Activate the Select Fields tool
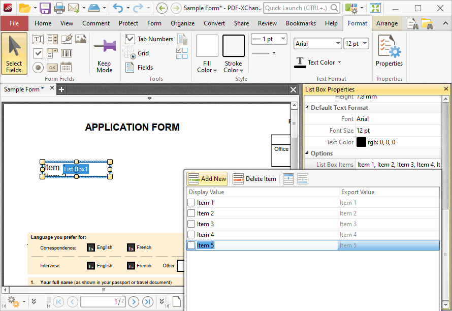The height and width of the screenshot is (311, 452). (14, 54)
